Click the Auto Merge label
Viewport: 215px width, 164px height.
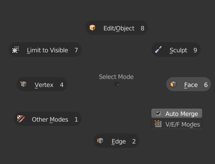[181, 114]
